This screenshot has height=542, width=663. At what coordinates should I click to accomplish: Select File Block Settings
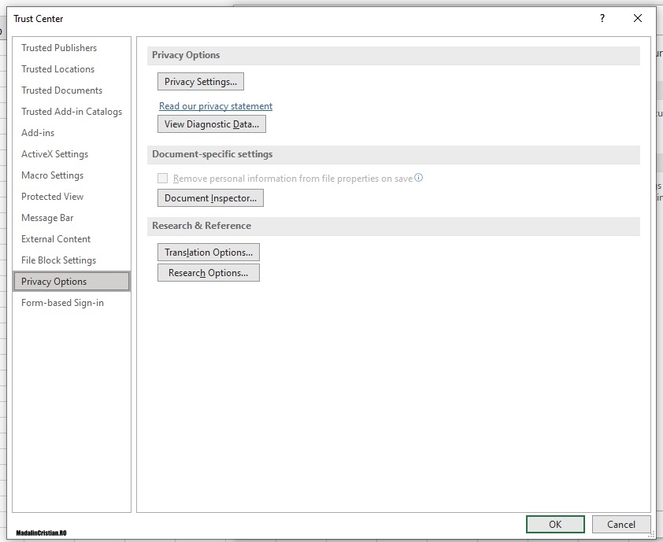click(x=58, y=260)
